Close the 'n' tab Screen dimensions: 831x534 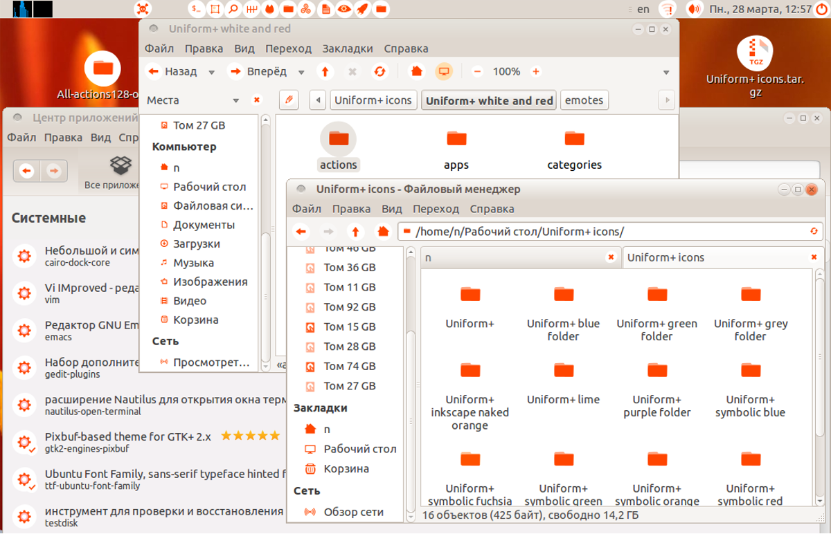611,257
